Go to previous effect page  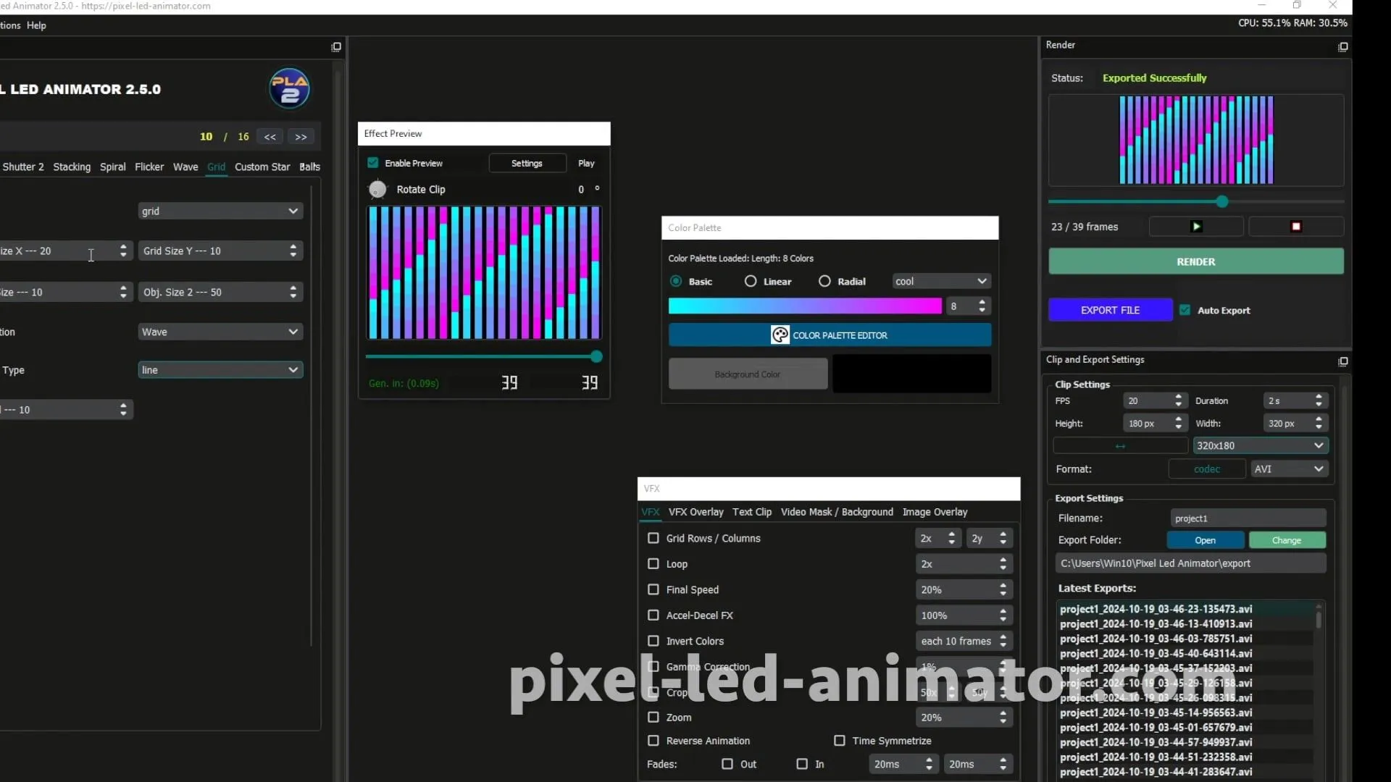pyautogui.click(x=270, y=137)
